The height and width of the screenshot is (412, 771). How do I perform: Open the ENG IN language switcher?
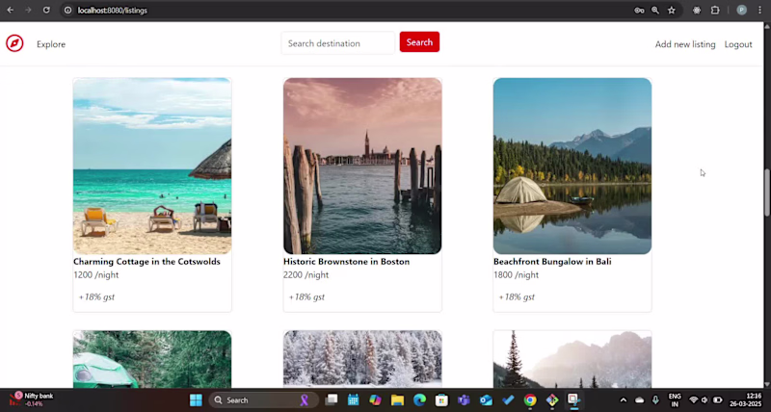click(675, 400)
